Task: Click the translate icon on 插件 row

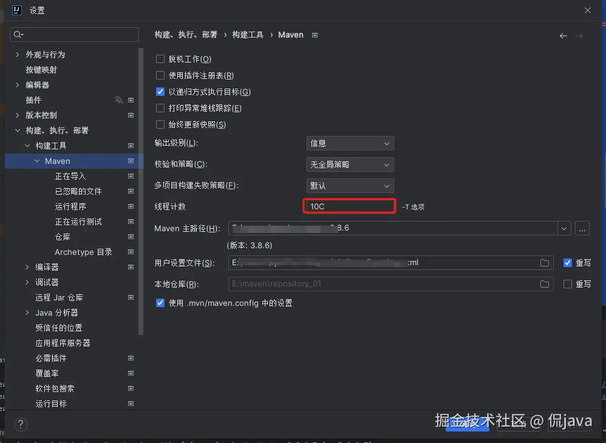Action: (118, 100)
